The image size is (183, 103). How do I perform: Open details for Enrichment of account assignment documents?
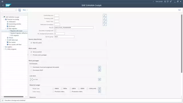[100, 67]
